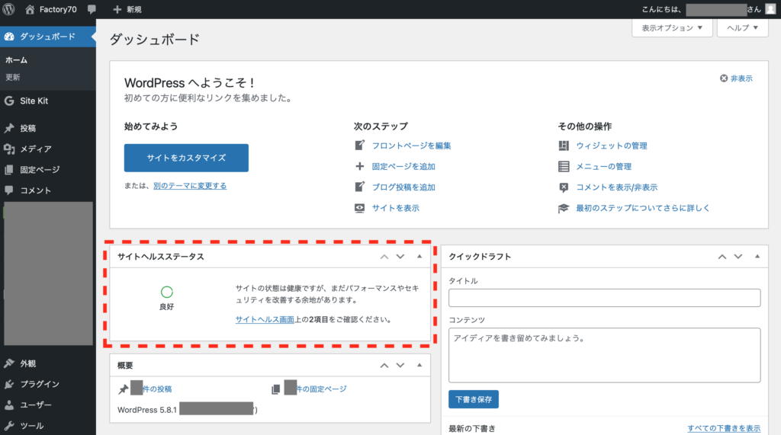The height and width of the screenshot is (435, 781).
Task: Click the ダッシュボード gauge icon in sidebar
Action: click(x=9, y=37)
